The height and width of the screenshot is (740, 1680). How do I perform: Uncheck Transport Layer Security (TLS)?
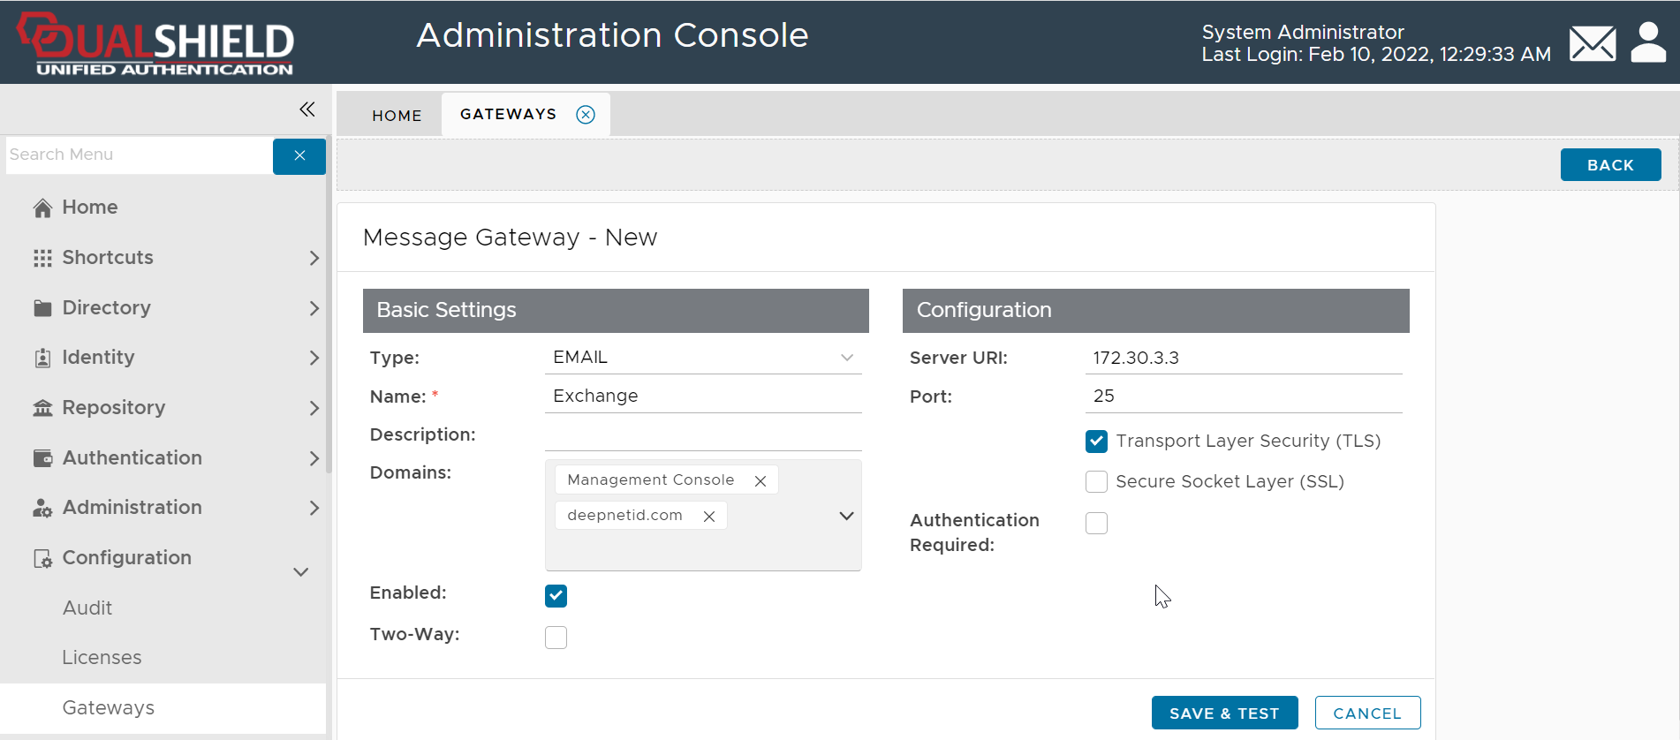1096,442
